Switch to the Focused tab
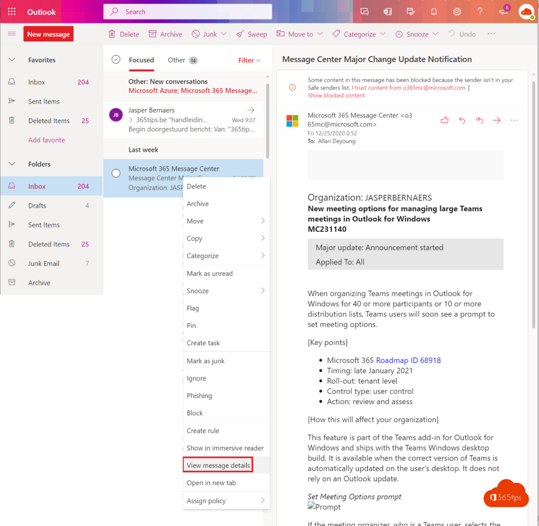 click(x=141, y=60)
